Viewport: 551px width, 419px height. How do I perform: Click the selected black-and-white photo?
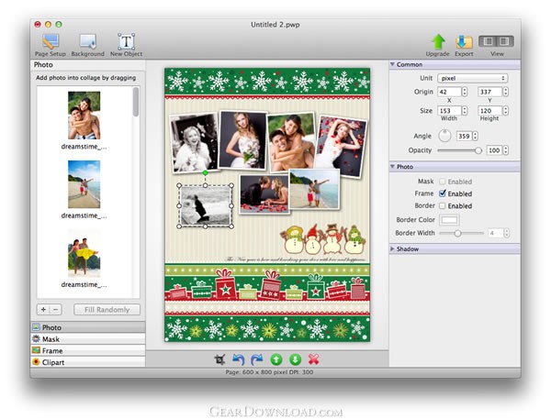(x=205, y=205)
